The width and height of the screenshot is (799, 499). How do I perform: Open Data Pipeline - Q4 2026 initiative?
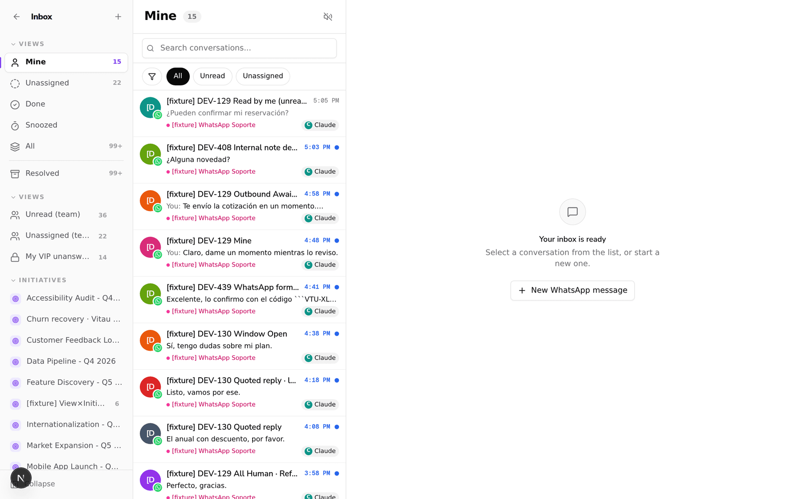[66, 361]
